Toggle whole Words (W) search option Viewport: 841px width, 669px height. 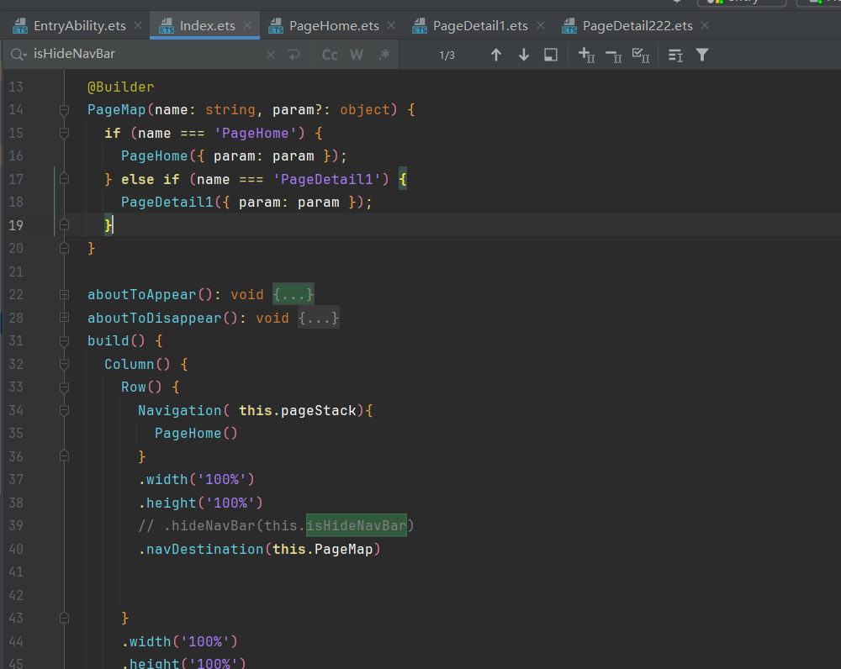357,55
